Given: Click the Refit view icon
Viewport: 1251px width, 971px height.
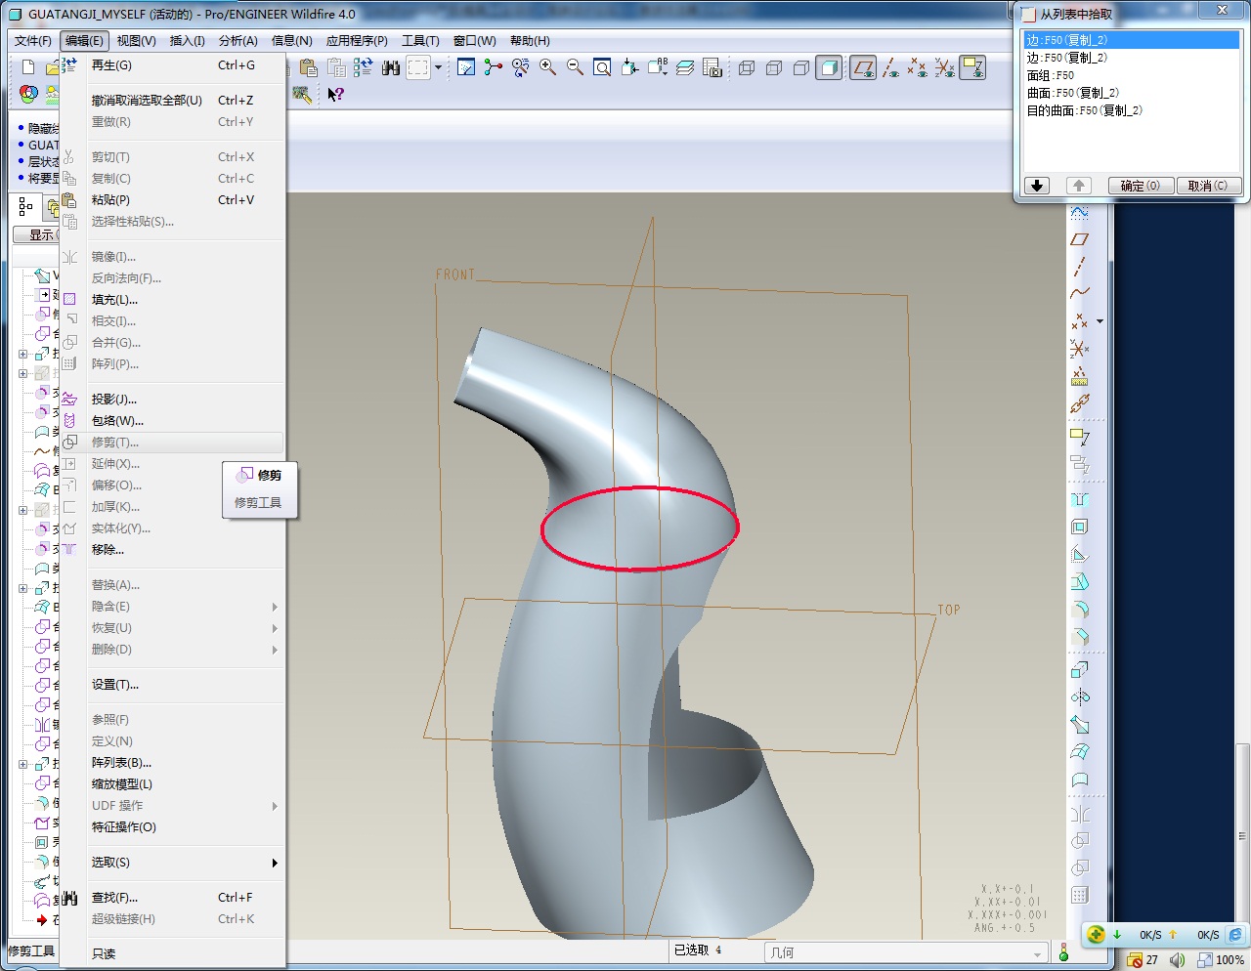Looking at the screenshot, I should (x=602, y=67).
